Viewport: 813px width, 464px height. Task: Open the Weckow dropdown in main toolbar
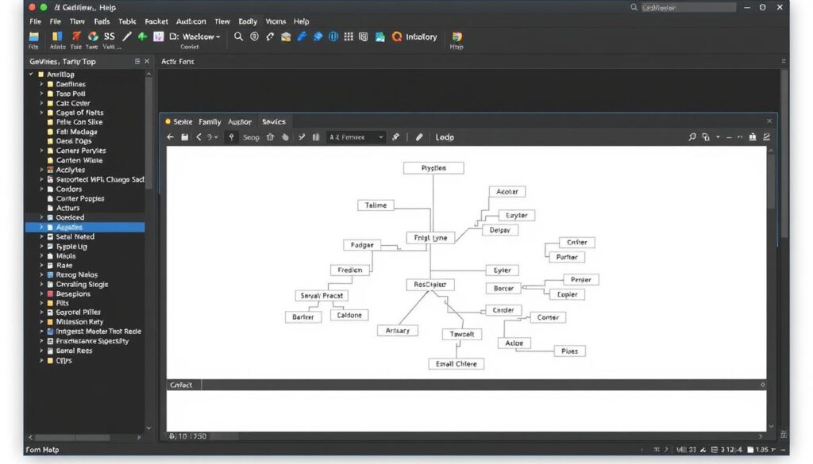coord(200,36)
